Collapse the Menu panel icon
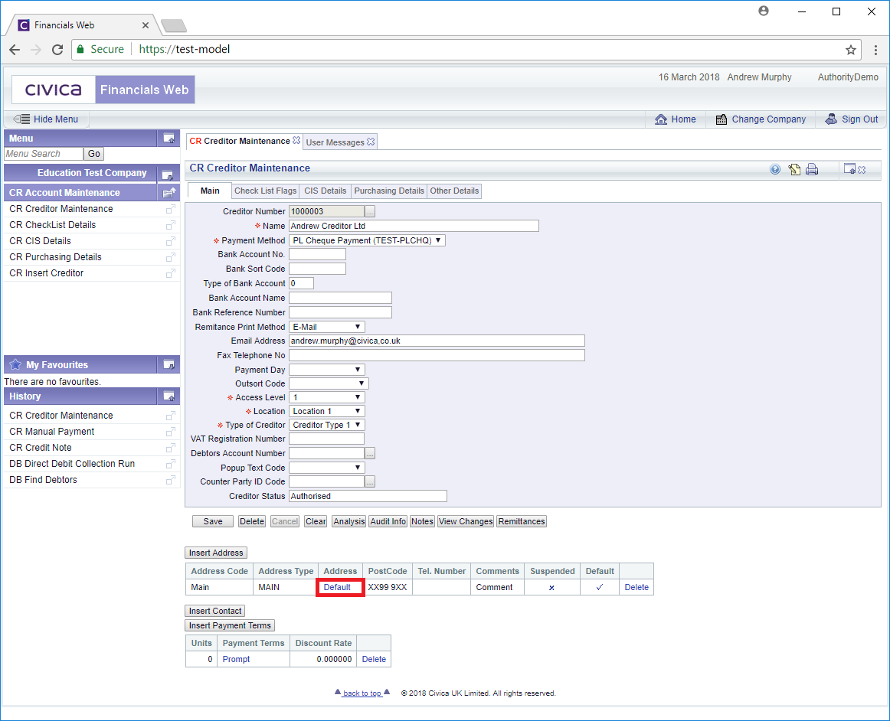This screenshot has width=890, height=721. tap(169, 138)
